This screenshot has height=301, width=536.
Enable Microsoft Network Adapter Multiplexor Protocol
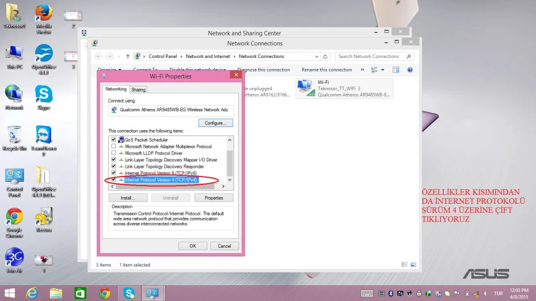pos(114,146)
